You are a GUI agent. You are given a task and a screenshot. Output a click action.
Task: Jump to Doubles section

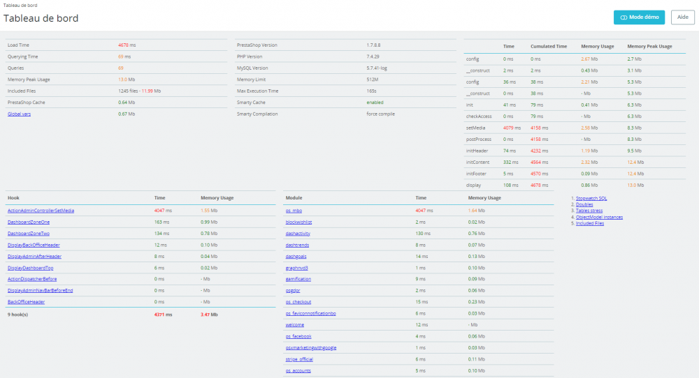click(x=584, y=204)
